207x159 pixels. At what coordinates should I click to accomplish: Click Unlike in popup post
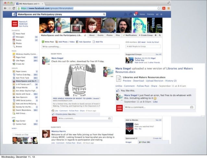tap(119, 86)
